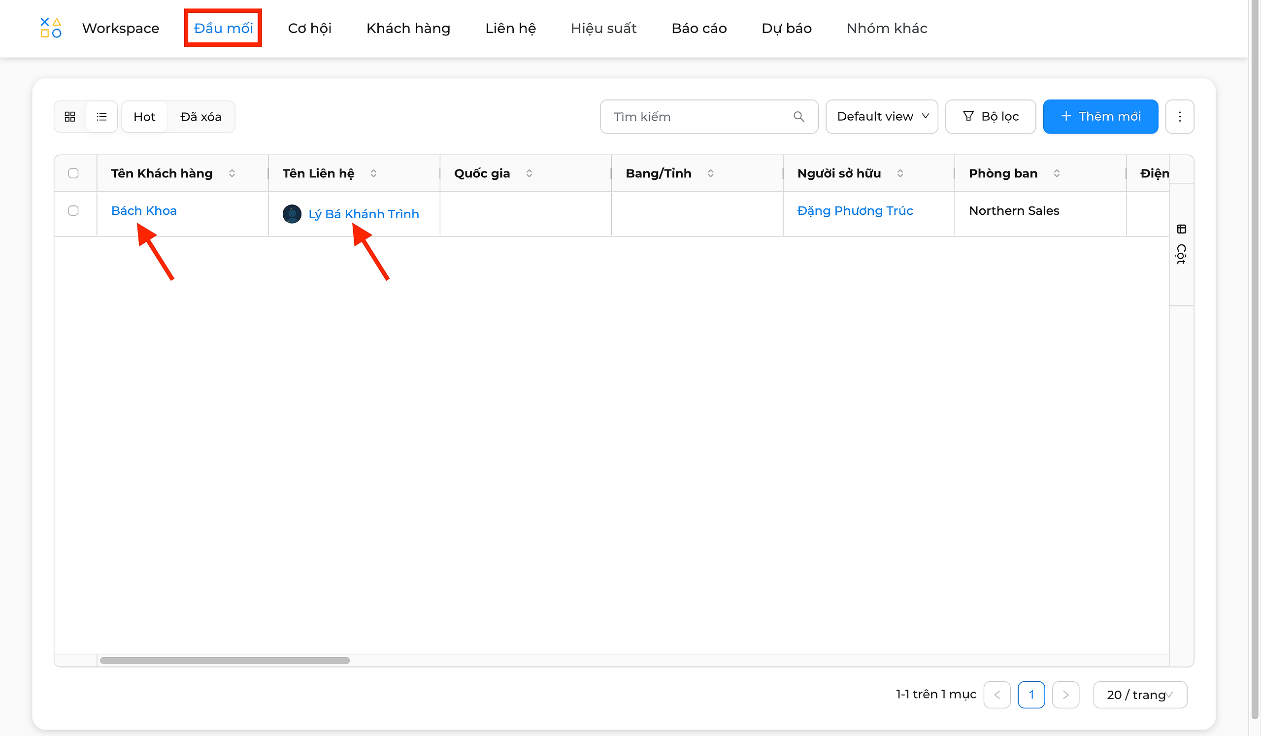The image size is (1261, 736).
Task: Open the Nhóm khác menu
Action: (x=887, y=28)
